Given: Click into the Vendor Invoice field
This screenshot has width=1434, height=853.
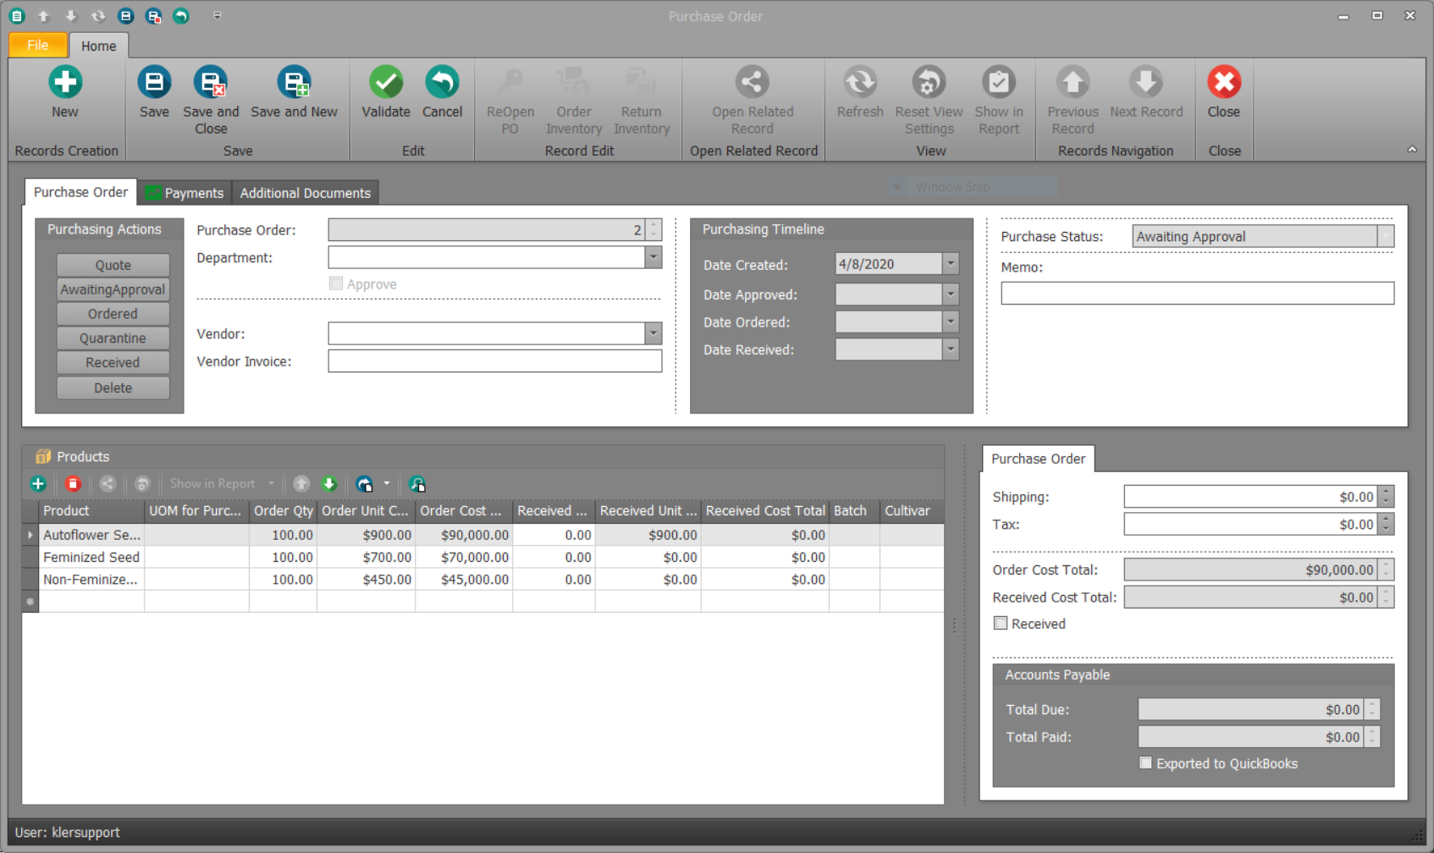Looking at the screenshot, I should 494,361.
